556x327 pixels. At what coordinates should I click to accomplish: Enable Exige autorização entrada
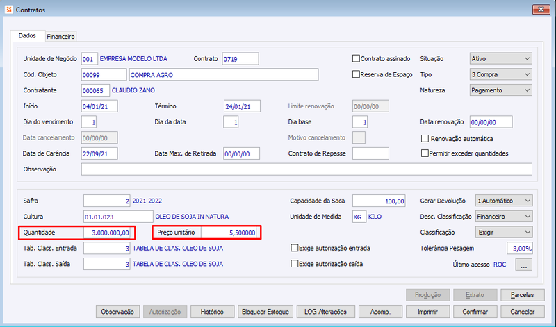(294, 248)
